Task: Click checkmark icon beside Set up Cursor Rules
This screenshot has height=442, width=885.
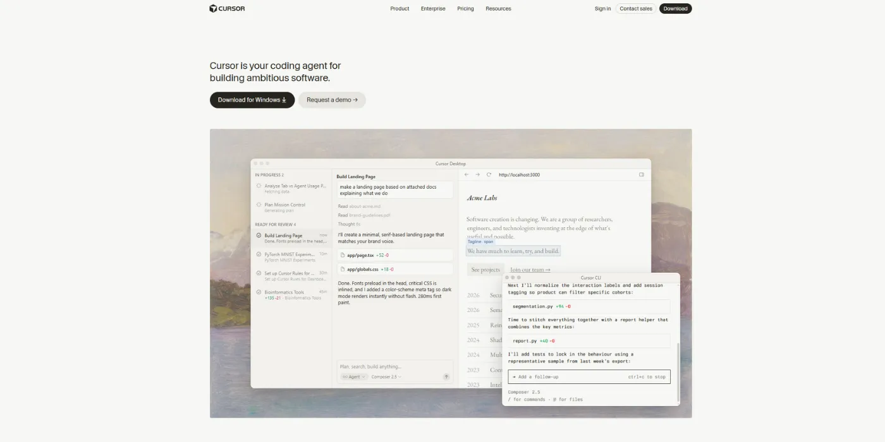Action: coord(259,273)
